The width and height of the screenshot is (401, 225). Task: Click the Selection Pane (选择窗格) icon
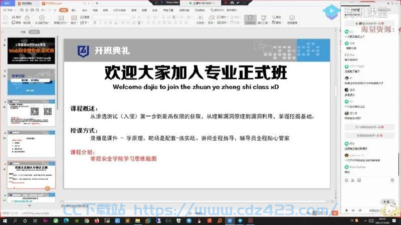coord(292,17)
